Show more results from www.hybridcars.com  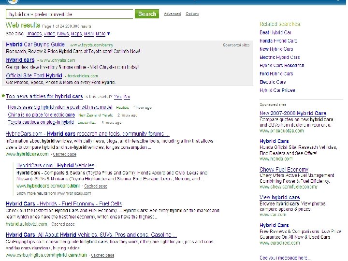click(x=54, y=193)
